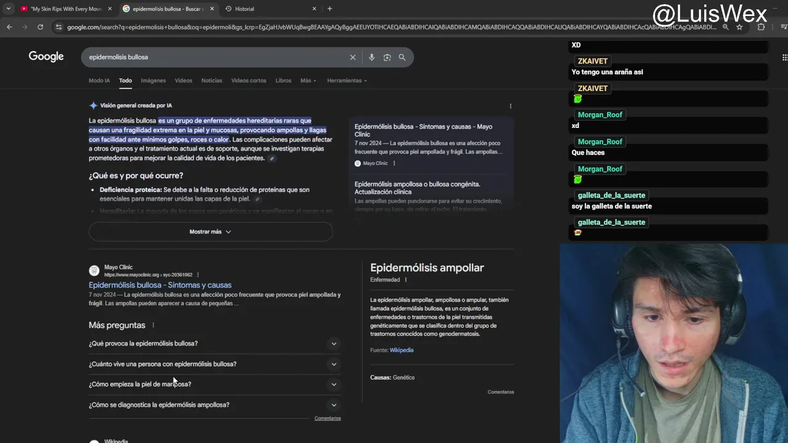Click the 'Causas: Genético' entry
The height and width of the screenshot is (443, 788).
(392, 378)
